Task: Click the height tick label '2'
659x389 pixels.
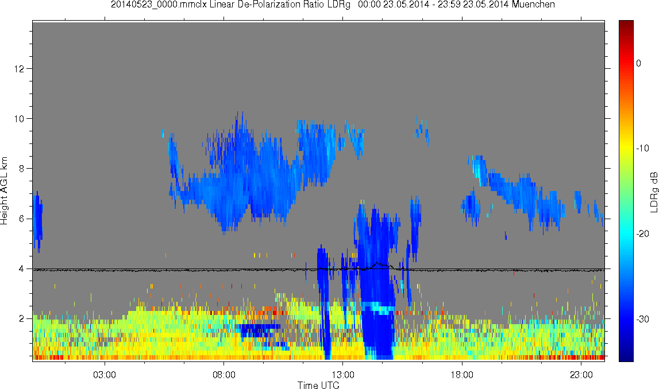Action: 21,319
